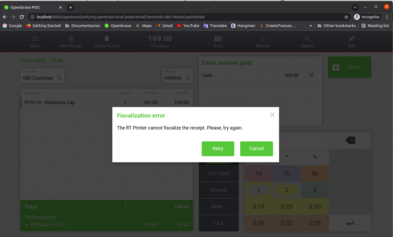
Task: Open the Maps bookmark
Action: click(144, 26)
